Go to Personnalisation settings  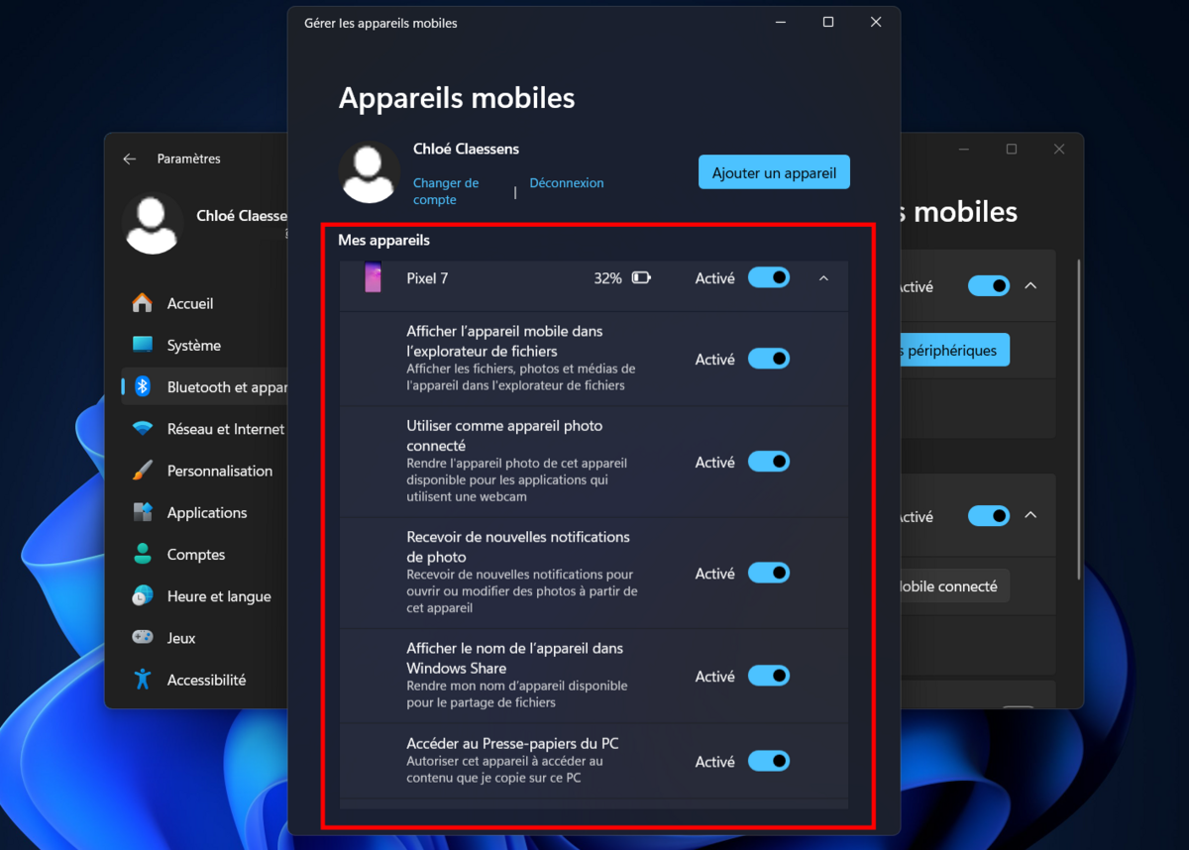[x=204, y=471]
